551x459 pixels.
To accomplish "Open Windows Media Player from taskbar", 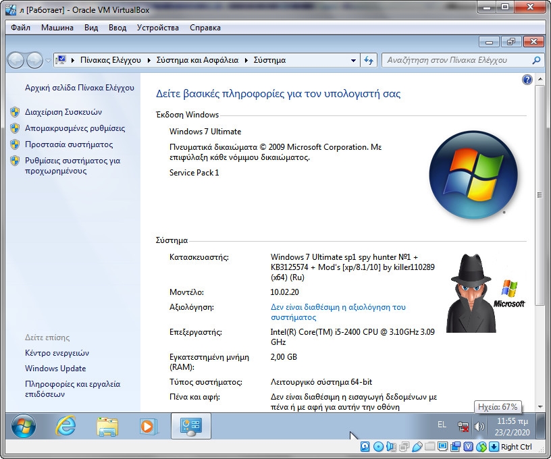I will tap(147, 426).
